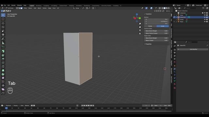
Task: Set the Mean Vertex Crease value slider
Action: [x=156, y=33]
